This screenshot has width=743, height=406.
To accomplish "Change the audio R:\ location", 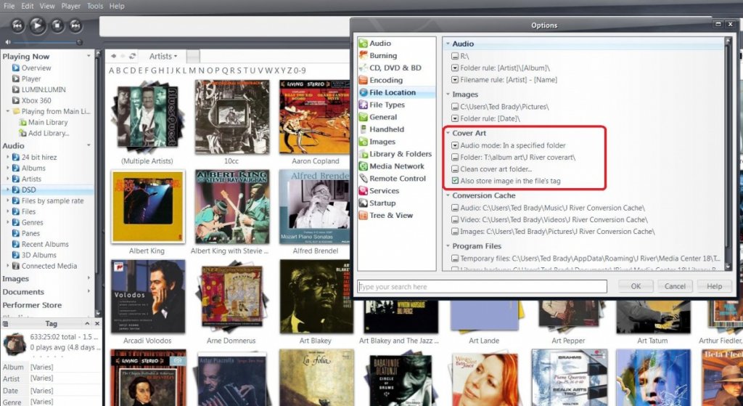I will pyautogui.click(x=456, y=57).
